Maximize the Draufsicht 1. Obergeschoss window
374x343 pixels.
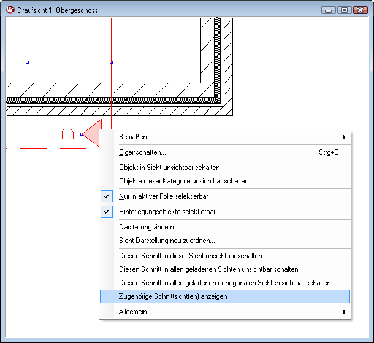click(344, 10)
